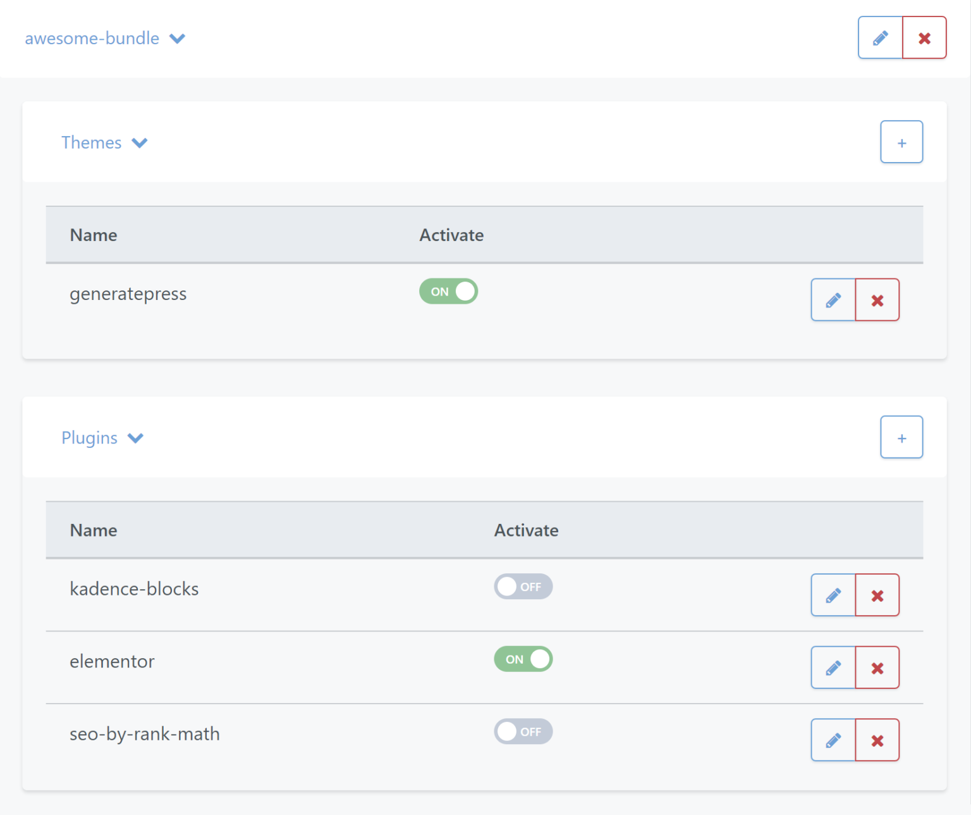Add a new theme to the bundle
The height and width of the screenshot is (815, 971).
coord(901,142)
